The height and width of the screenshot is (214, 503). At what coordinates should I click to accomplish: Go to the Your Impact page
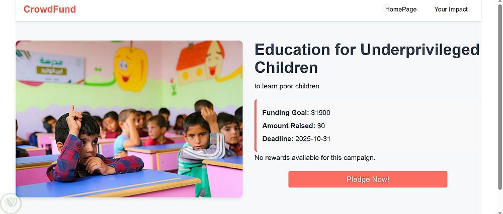click(451, 9)
